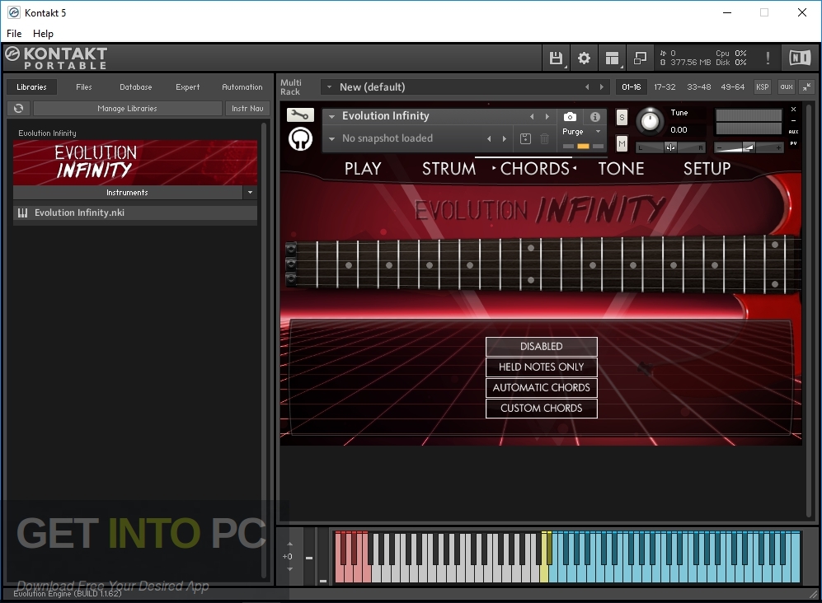
Task: Click the Instruments button in library
Action: (128, 192)
